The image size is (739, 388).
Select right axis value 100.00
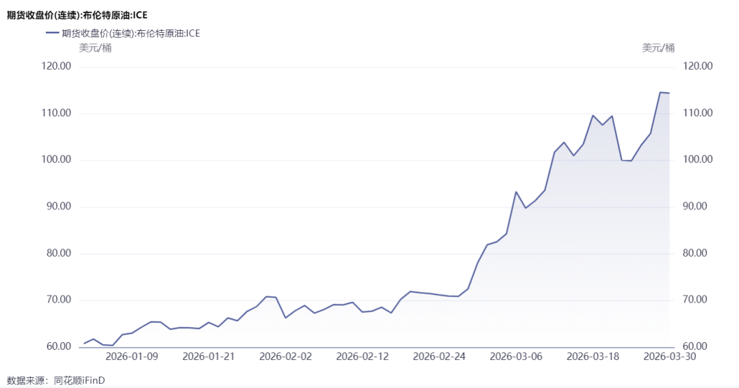(x=697, y=159)
